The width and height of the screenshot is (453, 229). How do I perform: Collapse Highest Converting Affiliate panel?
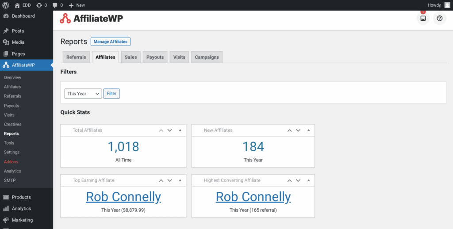click(x=308, y=180)
